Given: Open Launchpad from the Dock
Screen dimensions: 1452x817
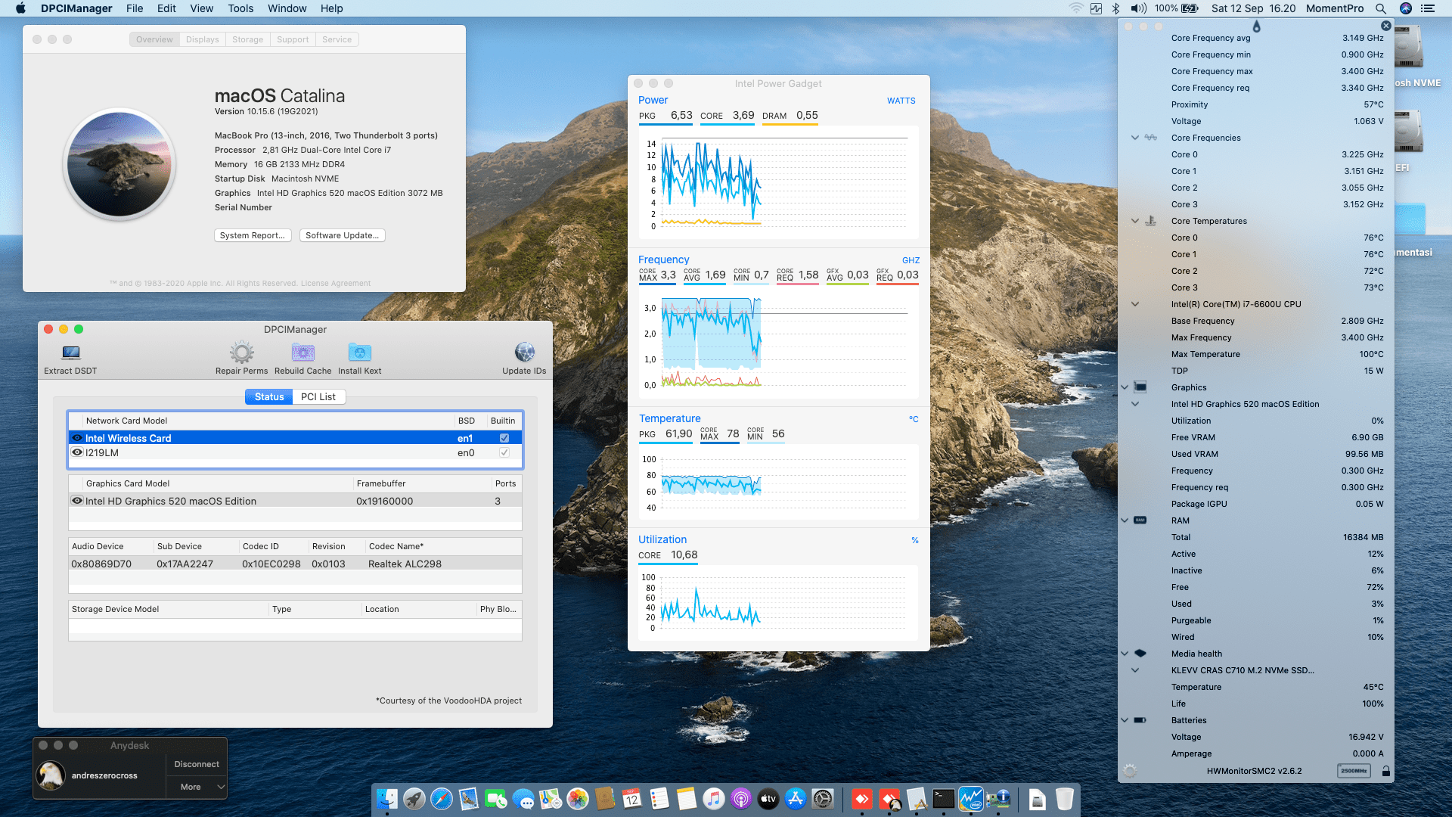Looking at the screenshot, I should point(414,799).
